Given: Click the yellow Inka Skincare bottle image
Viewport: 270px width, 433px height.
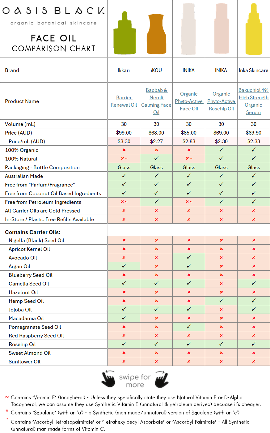Looking at the screenshot, I should [x=254, y=29].
